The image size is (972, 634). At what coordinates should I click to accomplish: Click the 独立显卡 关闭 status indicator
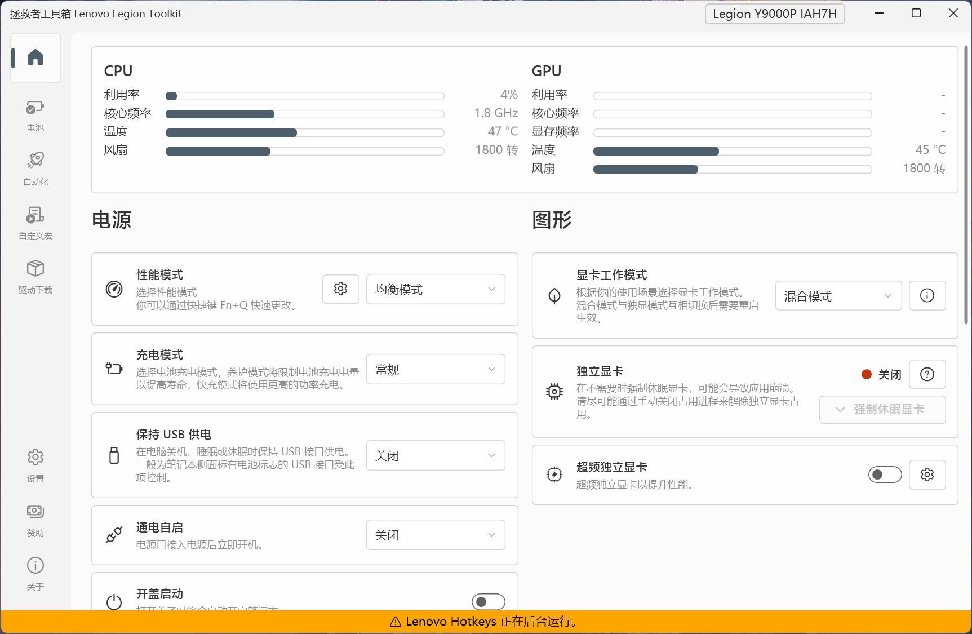pyautogui.click(x=882, y=374)
